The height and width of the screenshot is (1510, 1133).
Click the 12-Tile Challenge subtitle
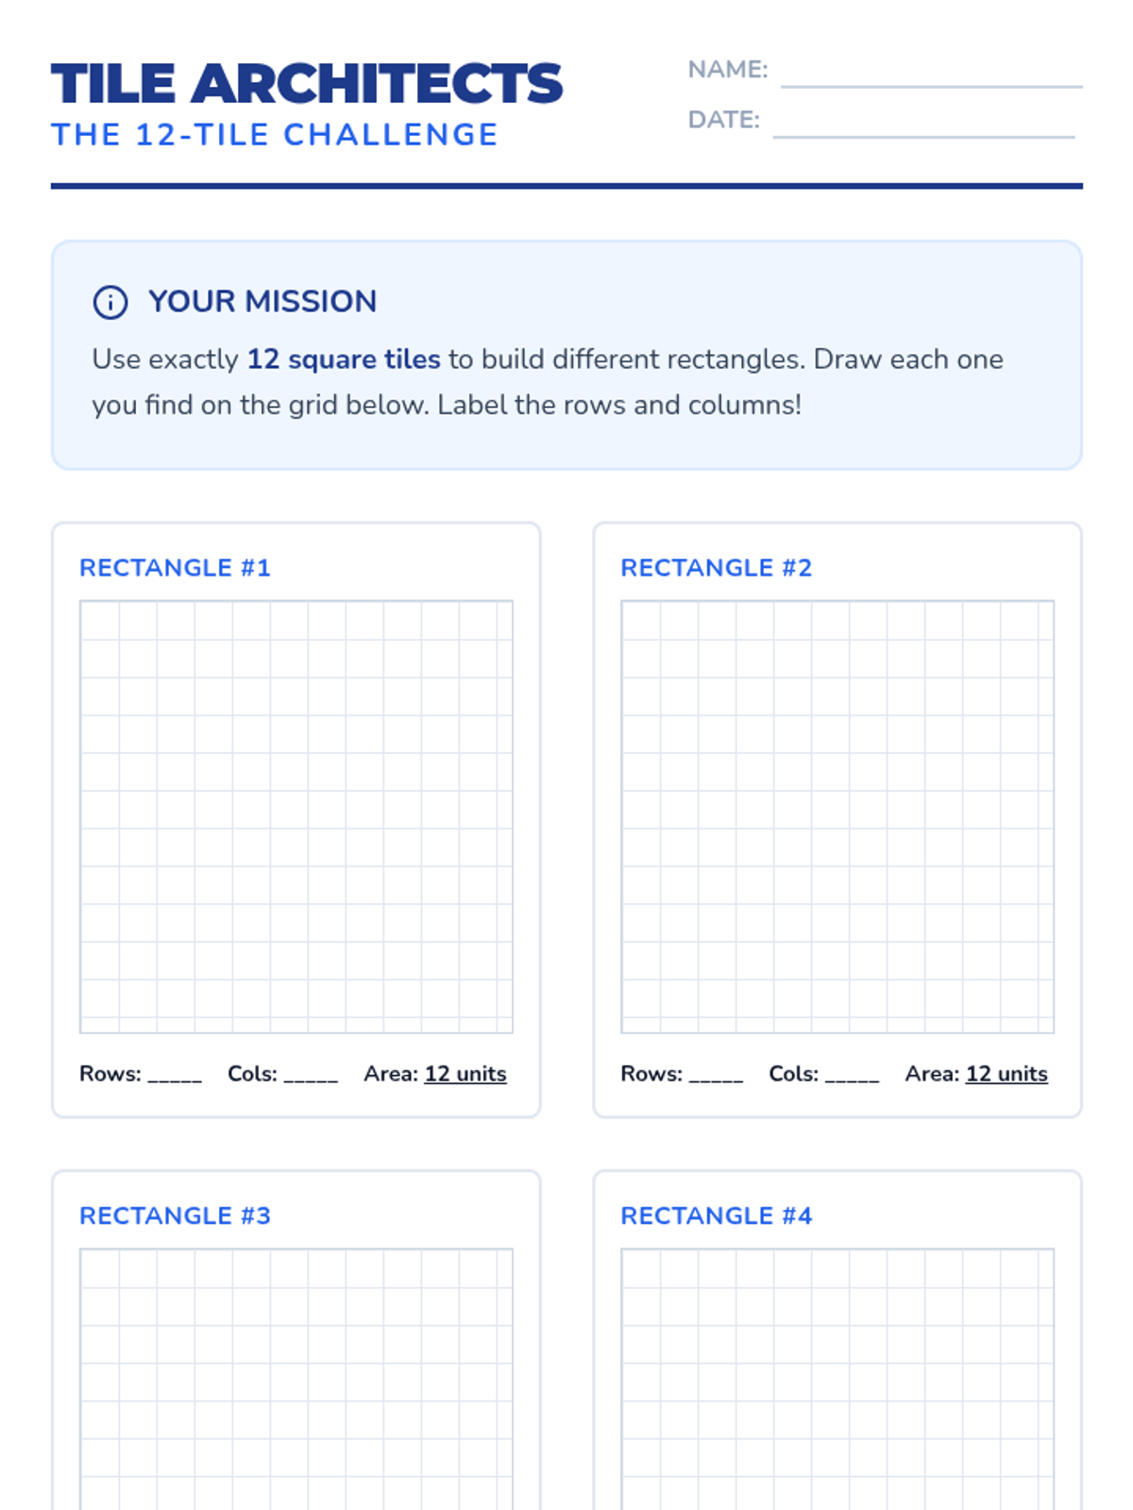pyautogui.click(x=275, y=135)
